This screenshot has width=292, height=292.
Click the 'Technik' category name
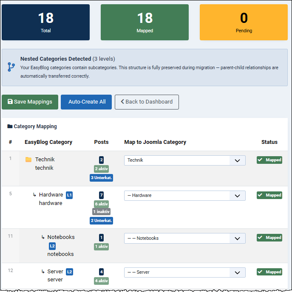click(x=45, y=160)
